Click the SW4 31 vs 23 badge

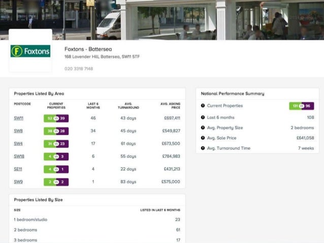pos(56,144)
